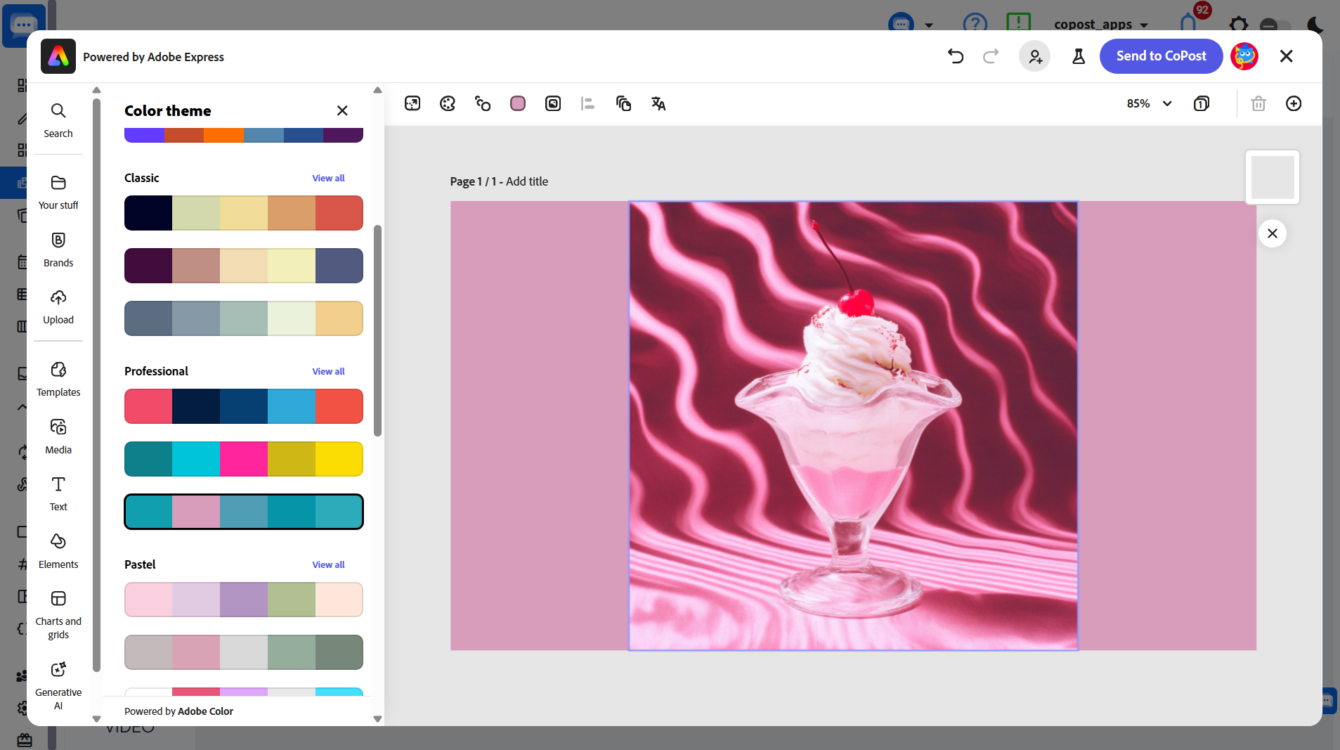Click the animation shapes toolbar icon

[x=483, y=104]
